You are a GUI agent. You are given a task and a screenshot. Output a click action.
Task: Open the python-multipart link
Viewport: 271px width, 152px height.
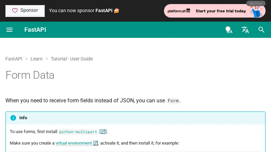point(78,132)
